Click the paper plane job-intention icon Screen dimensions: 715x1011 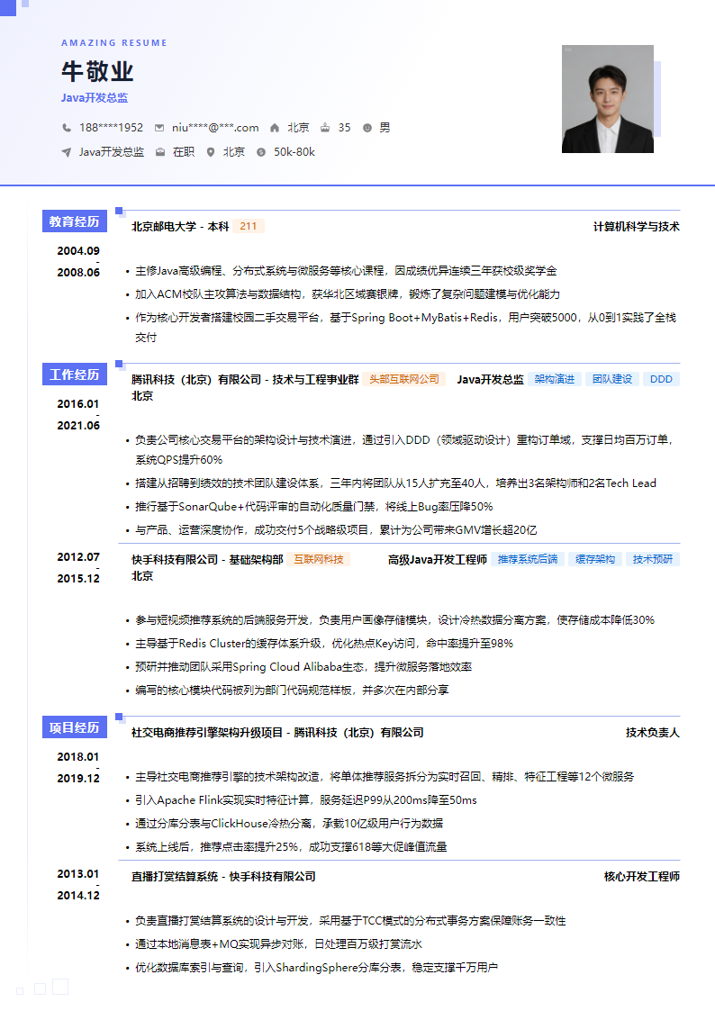(67, 152)
